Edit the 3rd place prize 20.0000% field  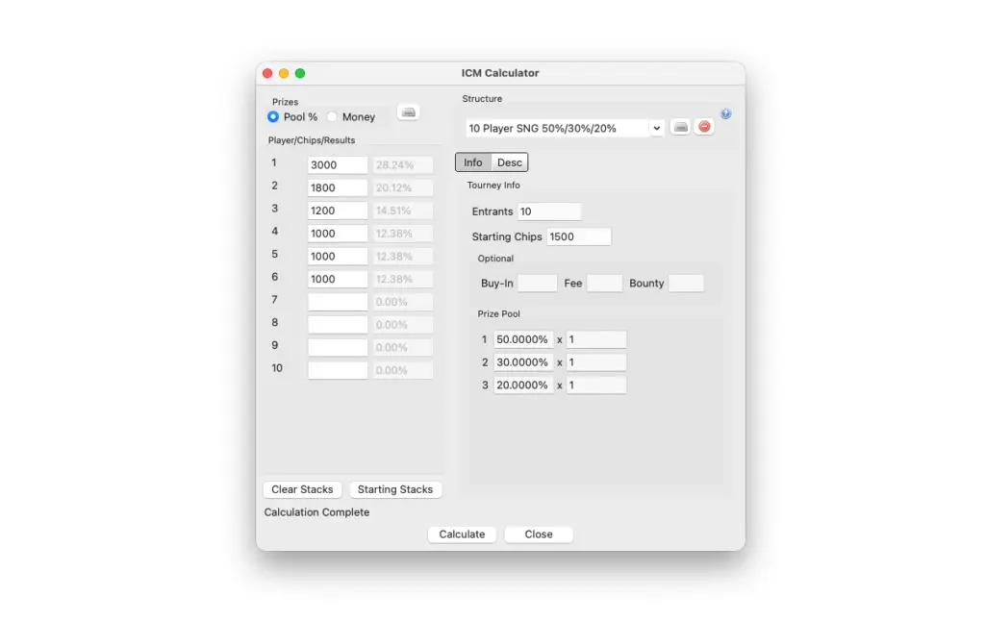point(523,385)
